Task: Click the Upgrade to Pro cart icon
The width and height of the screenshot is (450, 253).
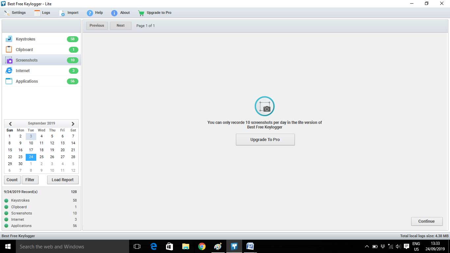Action: click(x=141, y=13)
